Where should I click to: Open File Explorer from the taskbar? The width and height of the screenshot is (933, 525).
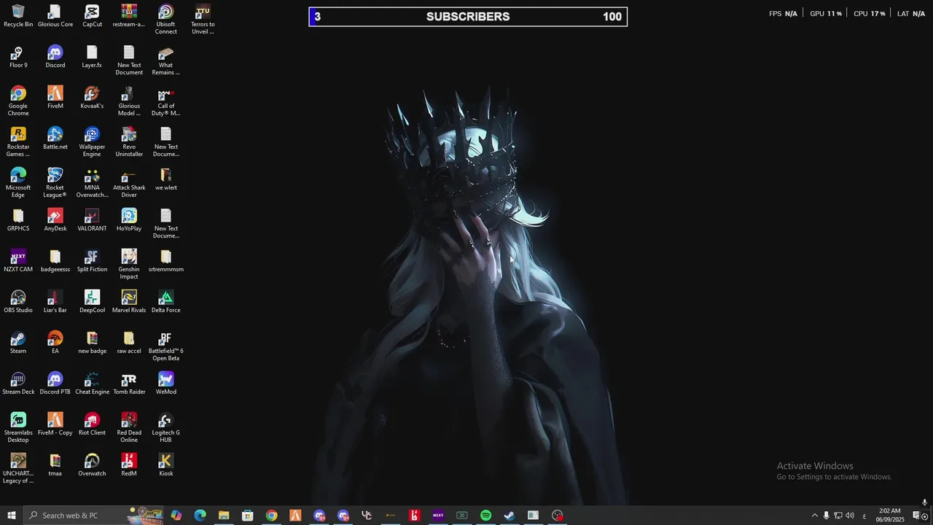[x=224, y=516]
